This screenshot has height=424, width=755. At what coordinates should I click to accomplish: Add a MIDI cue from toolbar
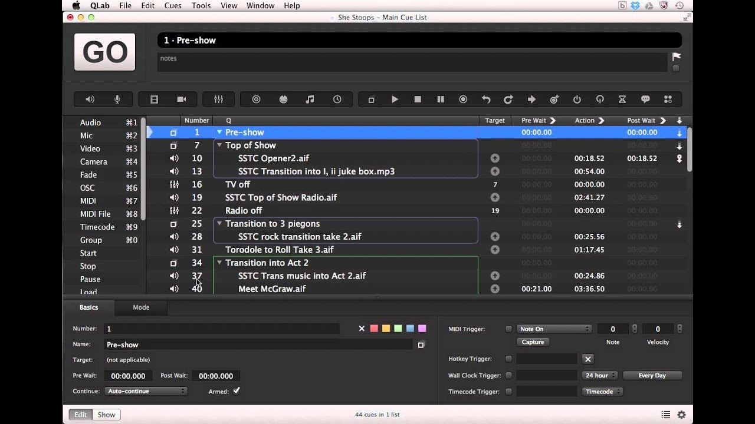pyautogui.click(x=283, y=100)
